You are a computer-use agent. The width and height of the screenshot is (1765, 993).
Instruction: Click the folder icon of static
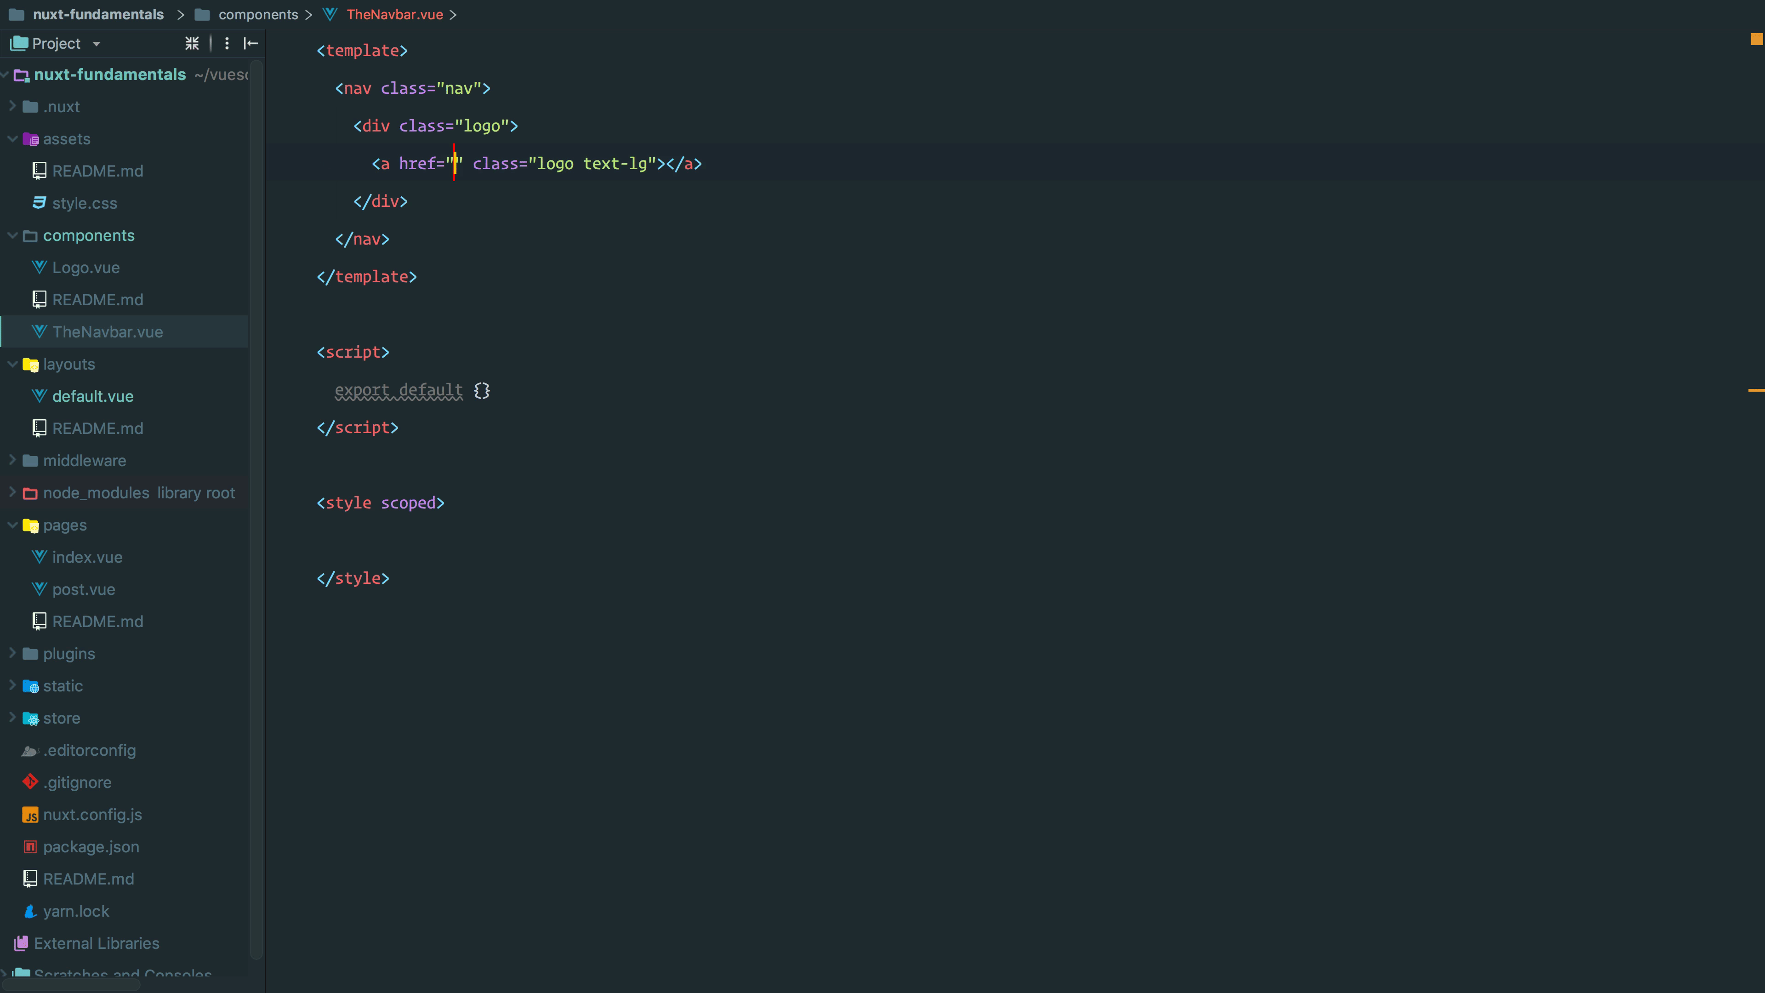point(30,686)
